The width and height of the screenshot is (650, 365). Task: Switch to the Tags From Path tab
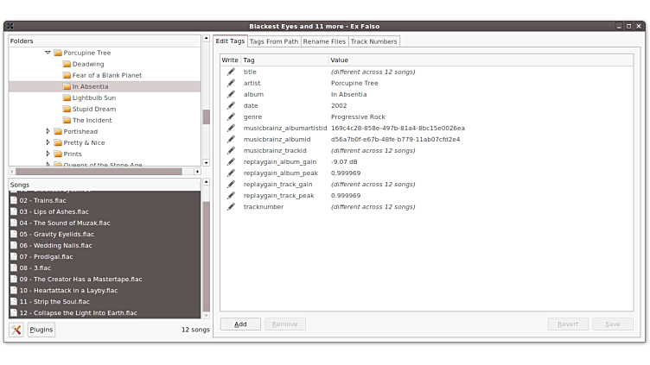(274, 41)
